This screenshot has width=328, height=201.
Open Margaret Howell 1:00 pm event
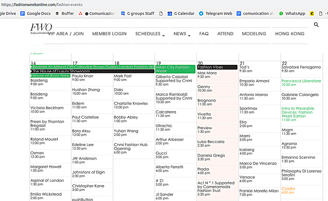(46, 168)
